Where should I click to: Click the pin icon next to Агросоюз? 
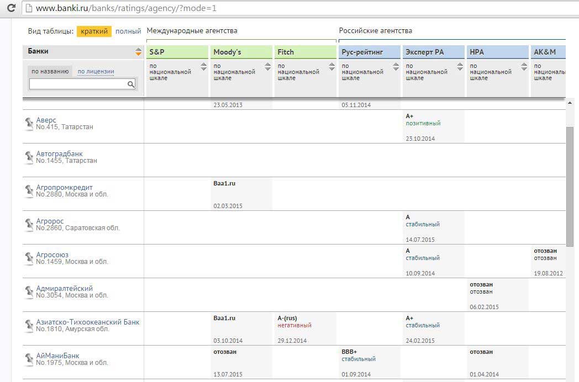tap(29, 258)
